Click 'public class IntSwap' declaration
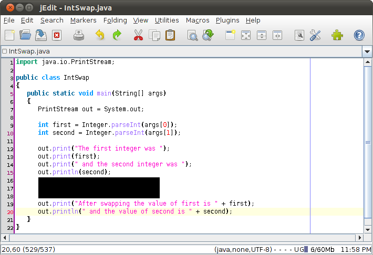The image size is (373, 255). (x=53, y=78)
